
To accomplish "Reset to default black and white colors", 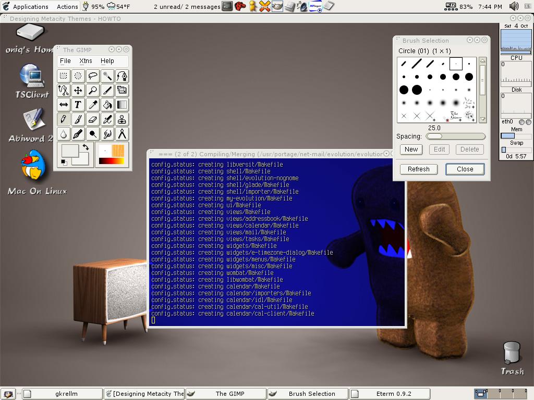I will [x=64, y=162].
